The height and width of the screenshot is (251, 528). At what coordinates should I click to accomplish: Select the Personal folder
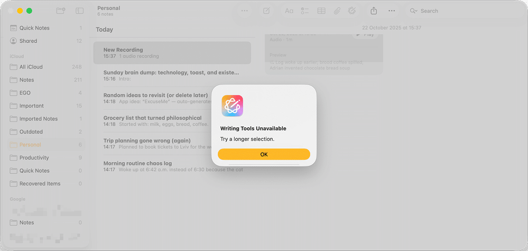[46, 145]
